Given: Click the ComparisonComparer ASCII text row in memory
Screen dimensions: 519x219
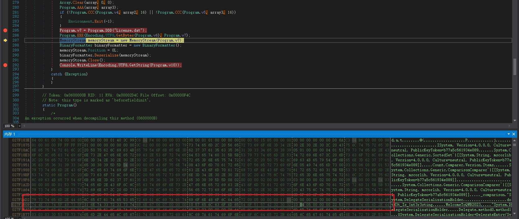Looking at the screenshot, I should click(x=451, y=170).
